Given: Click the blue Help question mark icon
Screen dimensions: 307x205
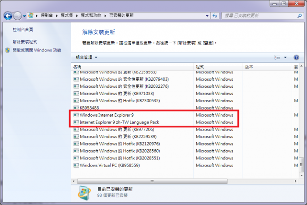Looking at the screenshot, I should (x=296, y=57).
